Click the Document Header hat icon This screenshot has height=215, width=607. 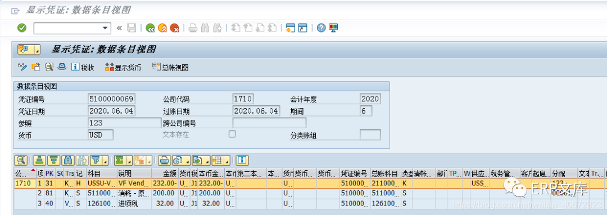point(62,67)
